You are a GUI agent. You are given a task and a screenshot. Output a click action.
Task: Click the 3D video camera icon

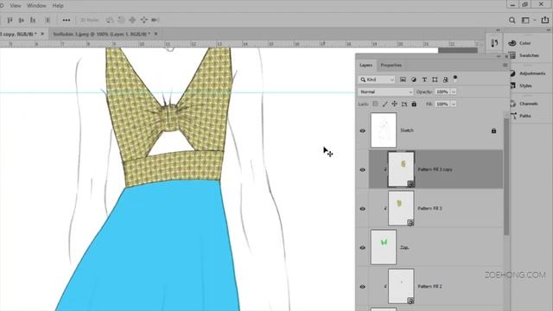coord(156,20)
